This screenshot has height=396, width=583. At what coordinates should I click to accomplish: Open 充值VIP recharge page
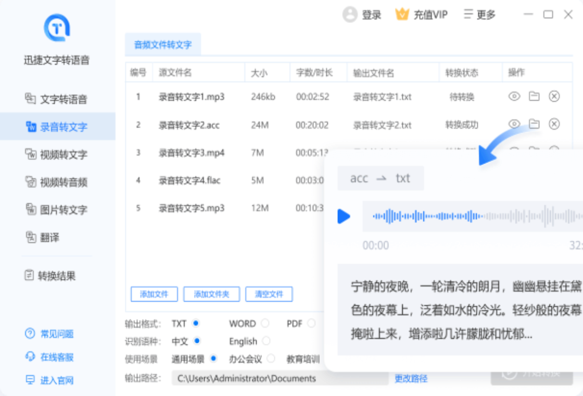(430, 15)
